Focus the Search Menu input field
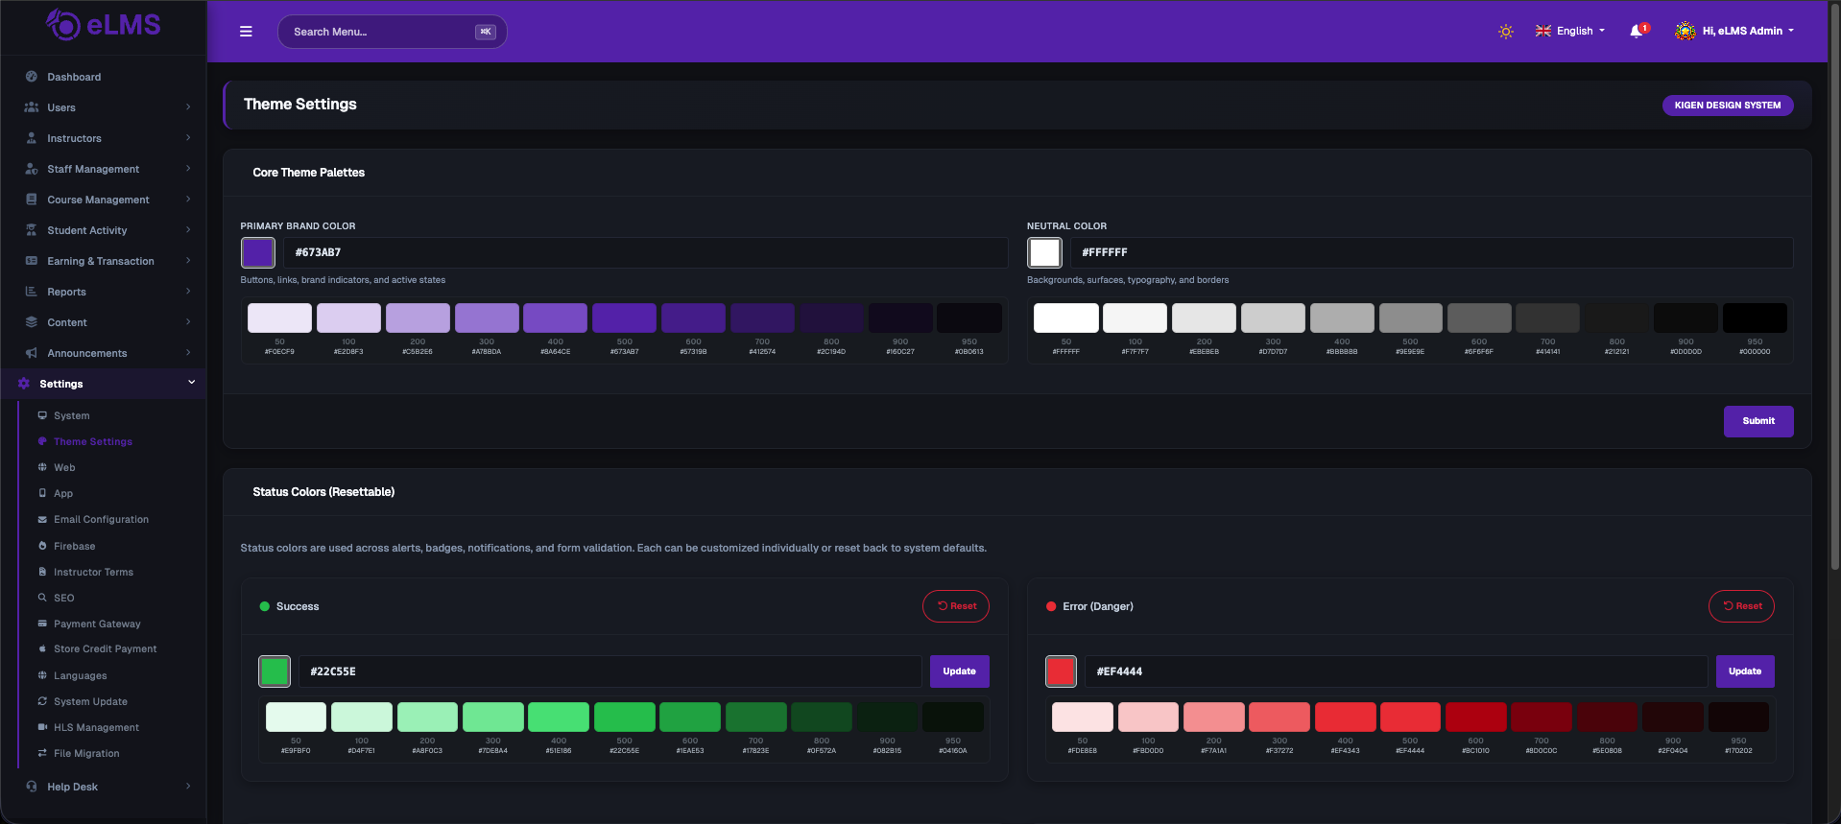1841x824 pixels. point(392,32)
